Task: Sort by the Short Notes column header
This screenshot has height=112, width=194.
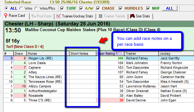Action: [x=83, y=54]
